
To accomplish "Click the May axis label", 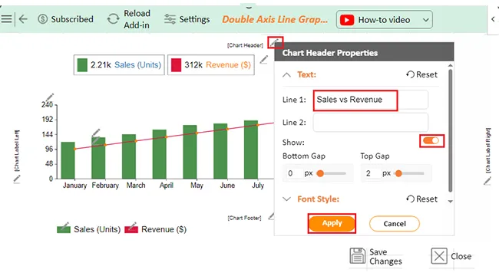I will pos(197,186).
